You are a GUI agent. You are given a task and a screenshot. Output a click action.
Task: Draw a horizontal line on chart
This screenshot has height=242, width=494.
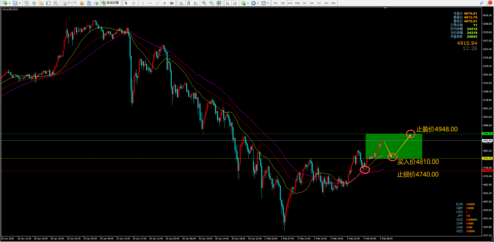coord(150,3)
